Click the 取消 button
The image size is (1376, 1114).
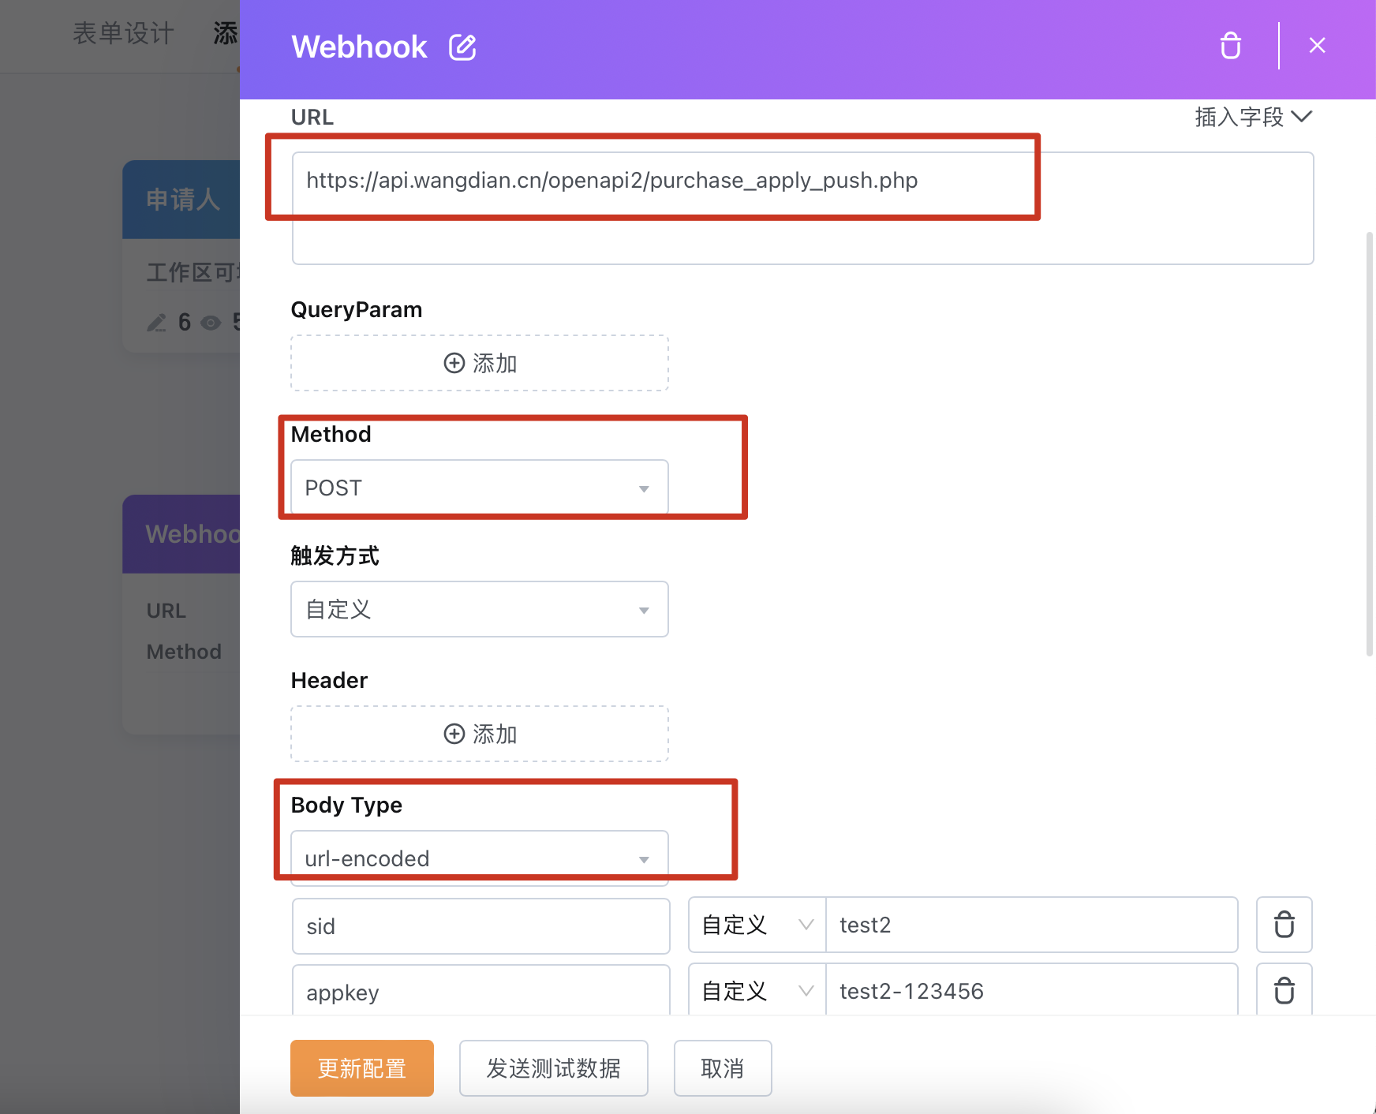[723, 1068]
